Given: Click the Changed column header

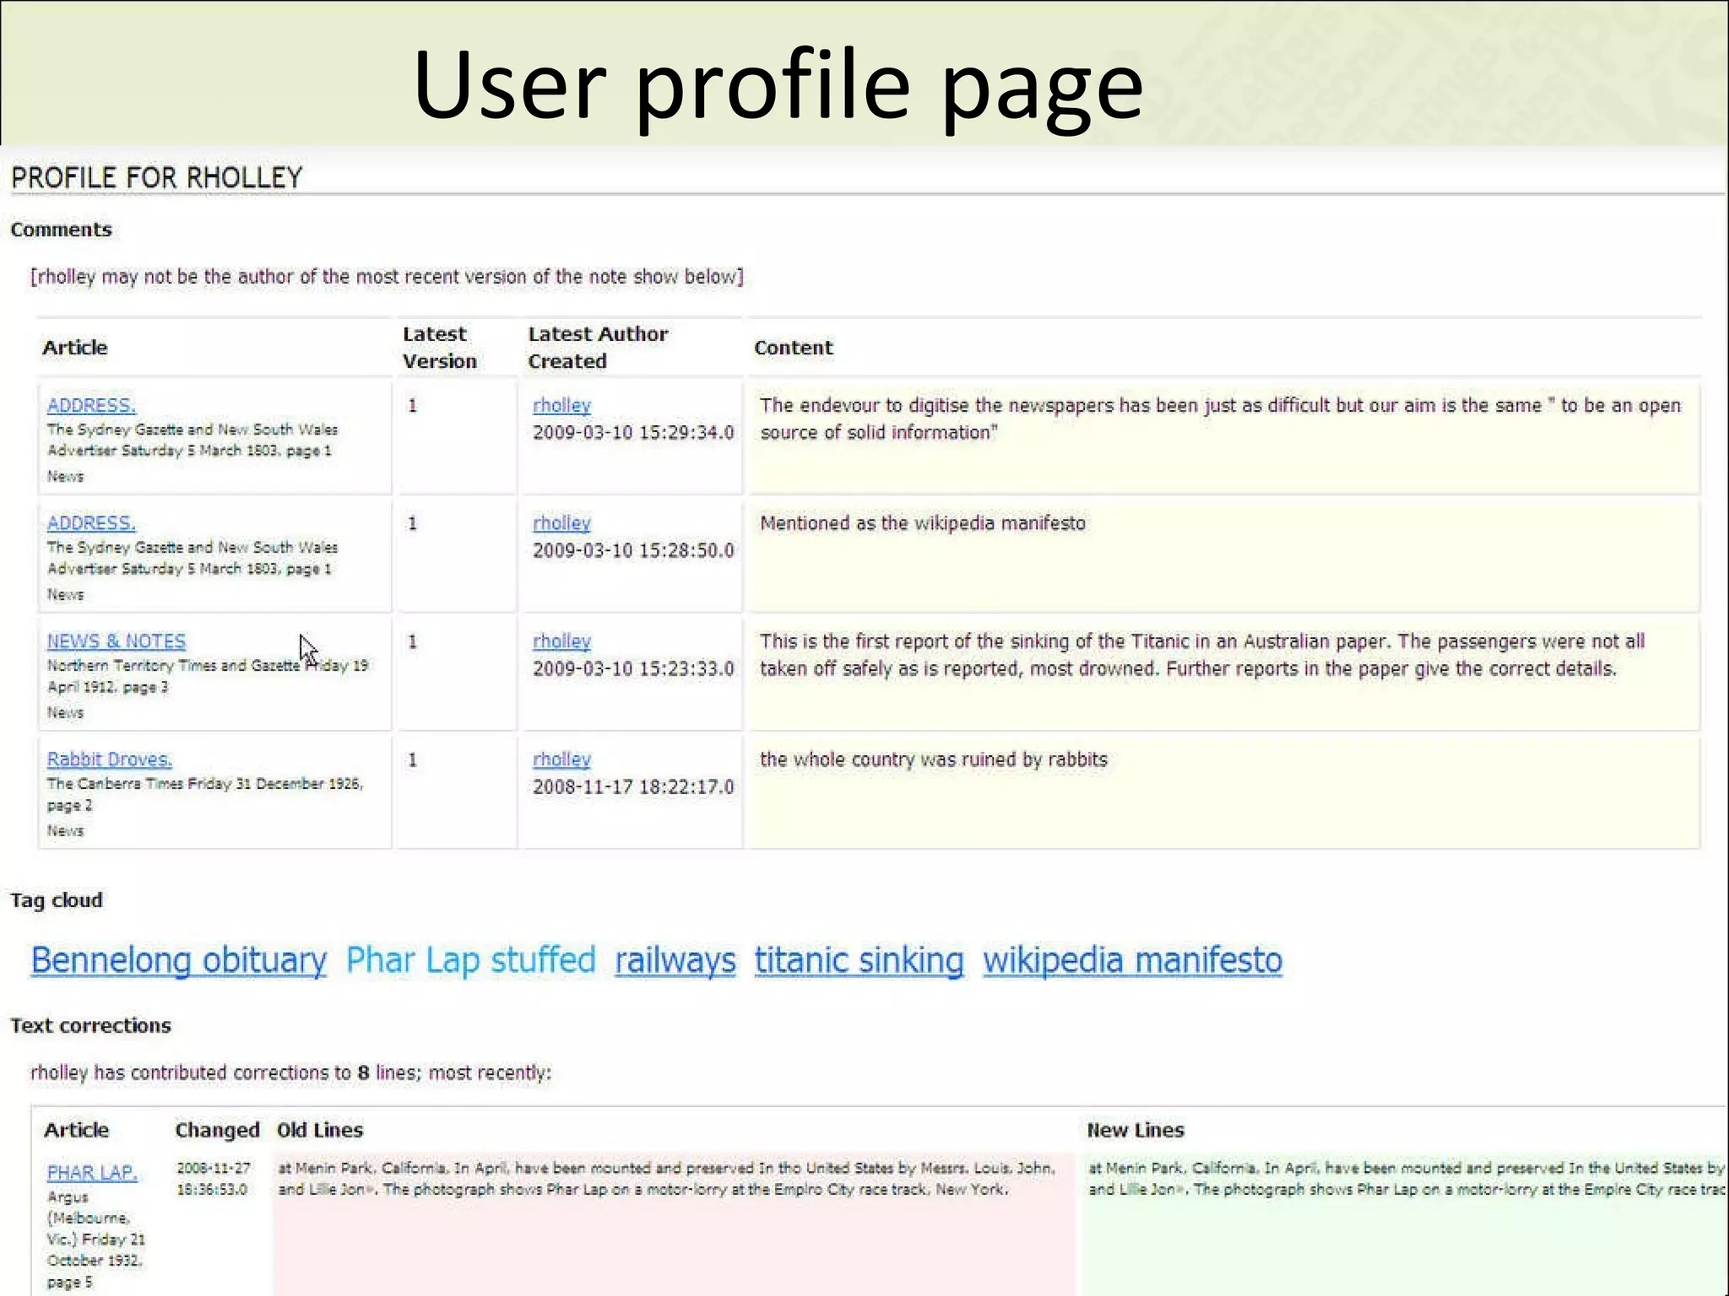Looking at the screenshot, I should coord(217,1131).
